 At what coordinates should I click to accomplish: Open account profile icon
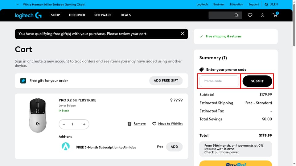point(262,15)
